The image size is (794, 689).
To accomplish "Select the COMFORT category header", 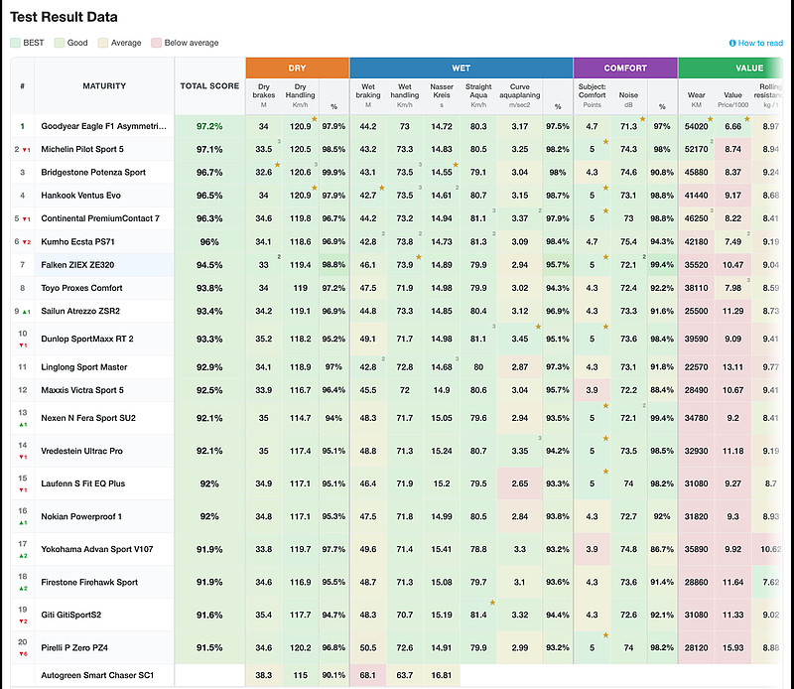I will [x=625, y=68].
